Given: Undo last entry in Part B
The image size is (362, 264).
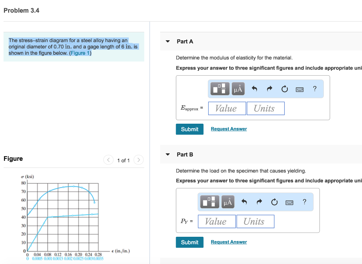Looking at the screenshot, I should [x=244, y=202].
